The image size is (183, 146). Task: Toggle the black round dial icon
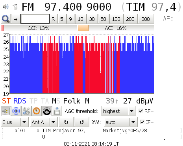(47, 111)
